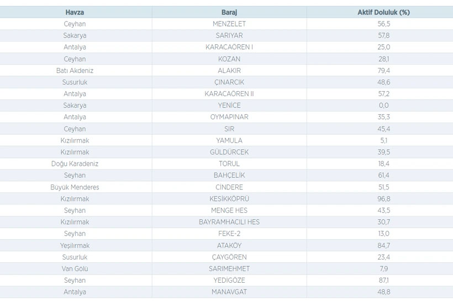
Task: Click the YENİCE dam name
Action: coord(229,105)
